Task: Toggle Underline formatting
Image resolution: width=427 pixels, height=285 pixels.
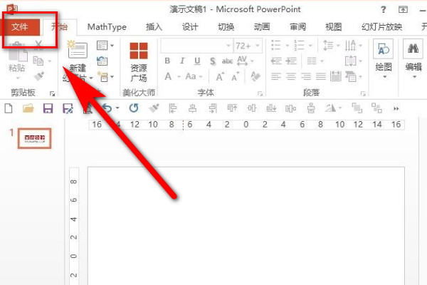Action: 198,61
